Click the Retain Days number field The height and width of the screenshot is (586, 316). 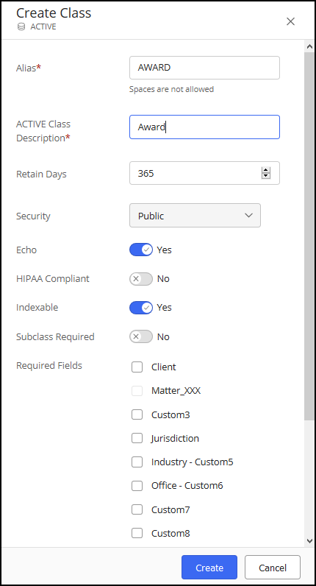coord(204,173)
